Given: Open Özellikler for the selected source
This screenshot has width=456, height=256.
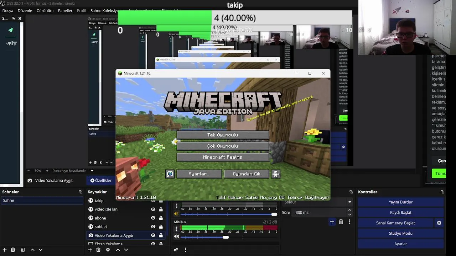Looking at the screenshot, I should 101,181.
